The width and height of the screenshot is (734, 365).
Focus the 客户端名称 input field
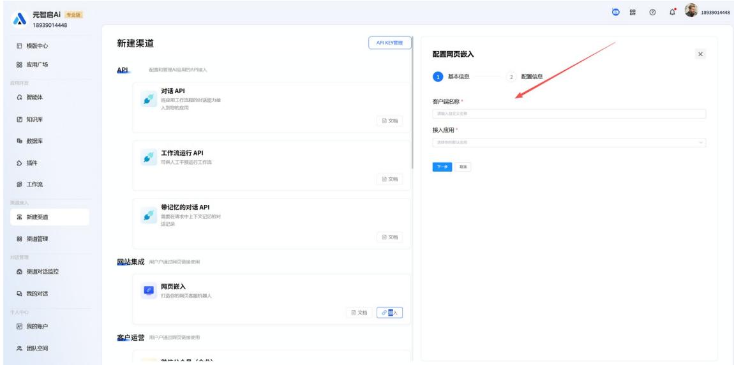click(569, 114)
